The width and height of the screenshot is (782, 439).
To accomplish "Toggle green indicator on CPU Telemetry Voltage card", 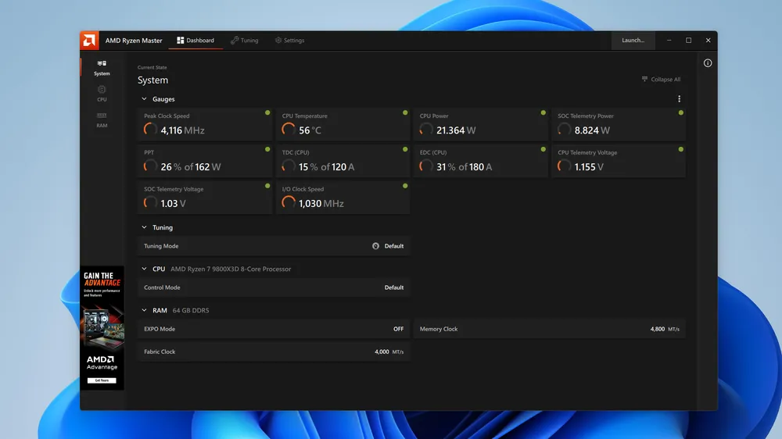I will [x=681, y=149].
